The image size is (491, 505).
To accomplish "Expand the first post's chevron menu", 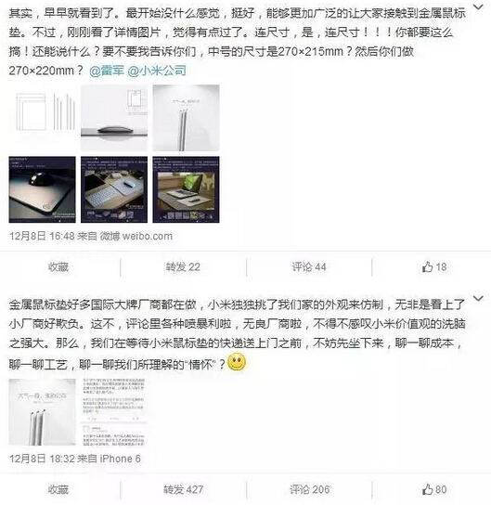I will (479, 6).
